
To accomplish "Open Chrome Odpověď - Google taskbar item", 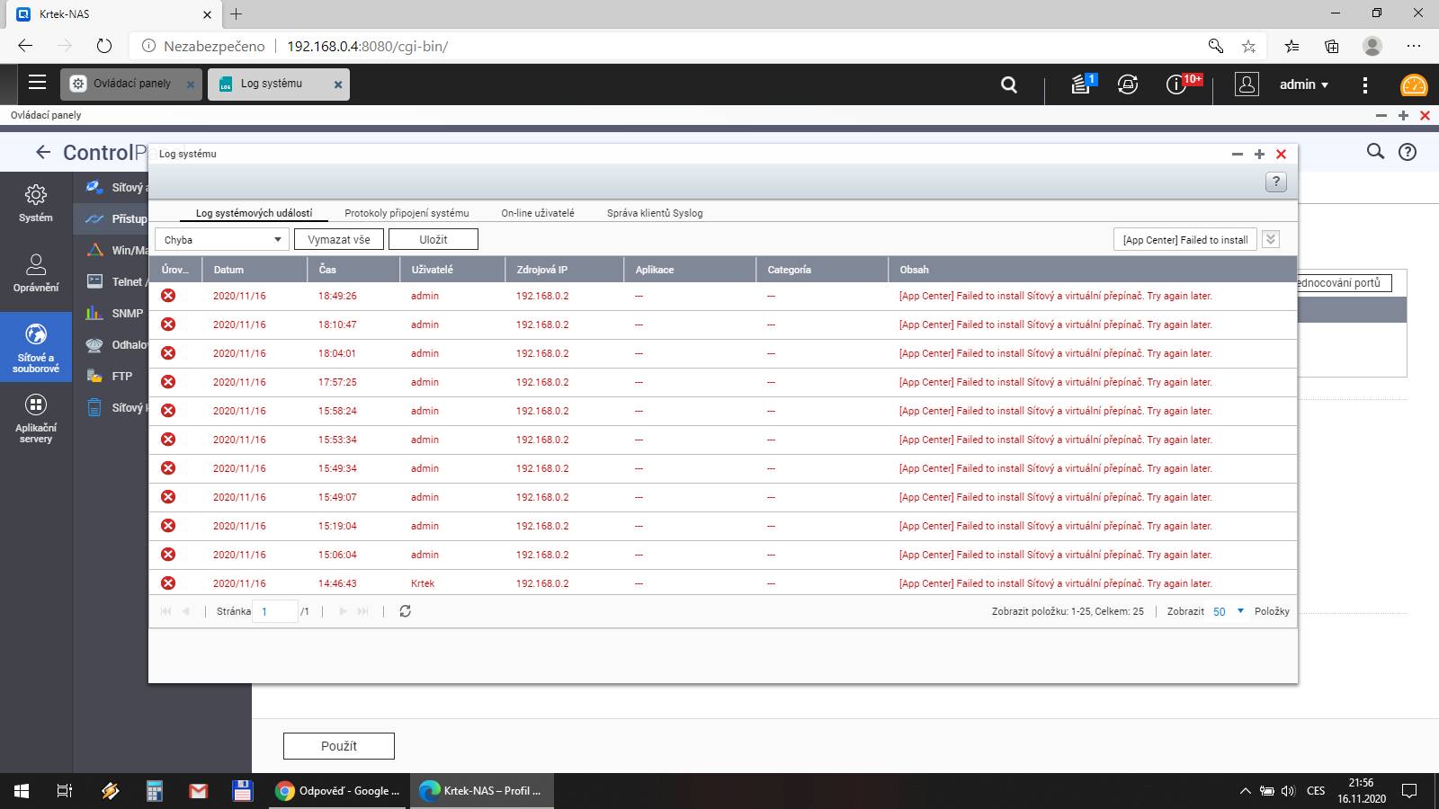I will [338, 791].
